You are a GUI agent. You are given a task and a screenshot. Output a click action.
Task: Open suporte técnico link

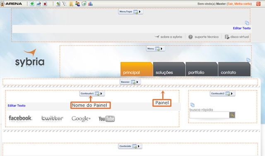point(203,37)
